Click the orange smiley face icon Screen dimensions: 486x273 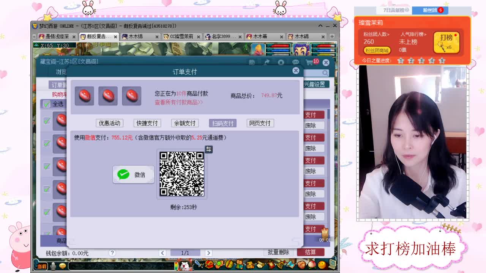click(322, 264)
